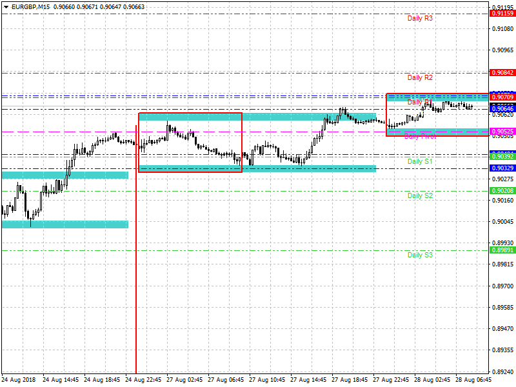Select the Daily S3 label
The image size is (516, 387).
point(420,255)
